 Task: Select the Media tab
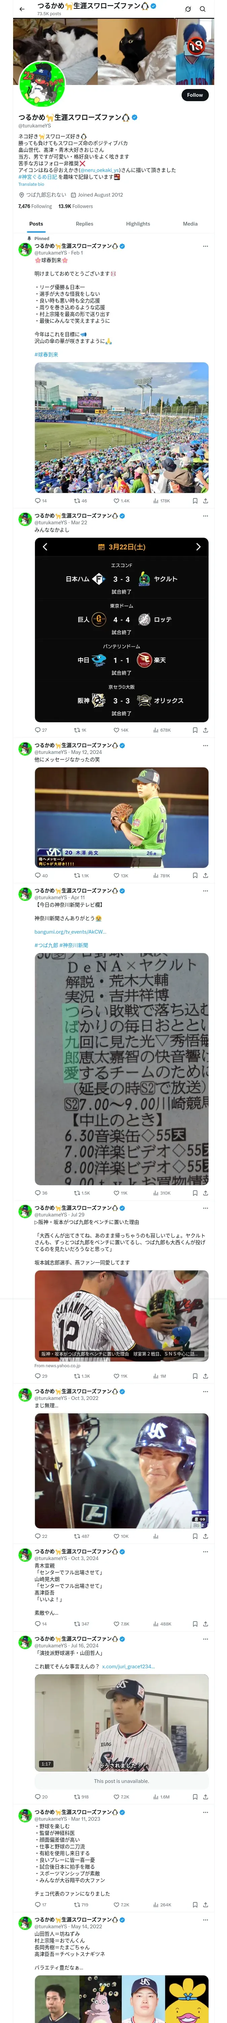tap(190, 224)
